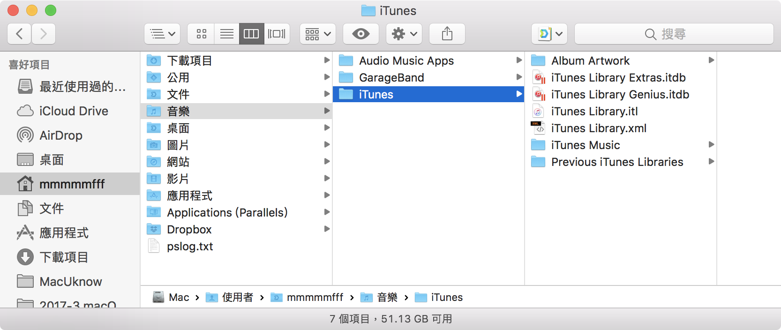Click mmmmmfff in the path bar
This screenshot has height=330, width=781.
click(307, 297)
